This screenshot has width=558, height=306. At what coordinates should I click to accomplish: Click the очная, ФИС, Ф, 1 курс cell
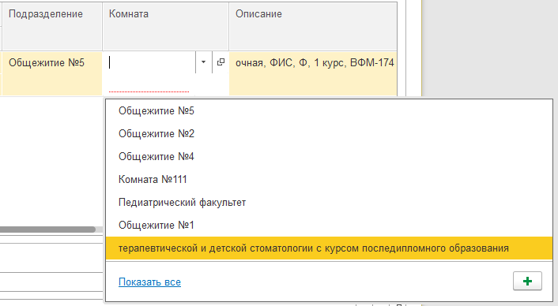(313, 73)
